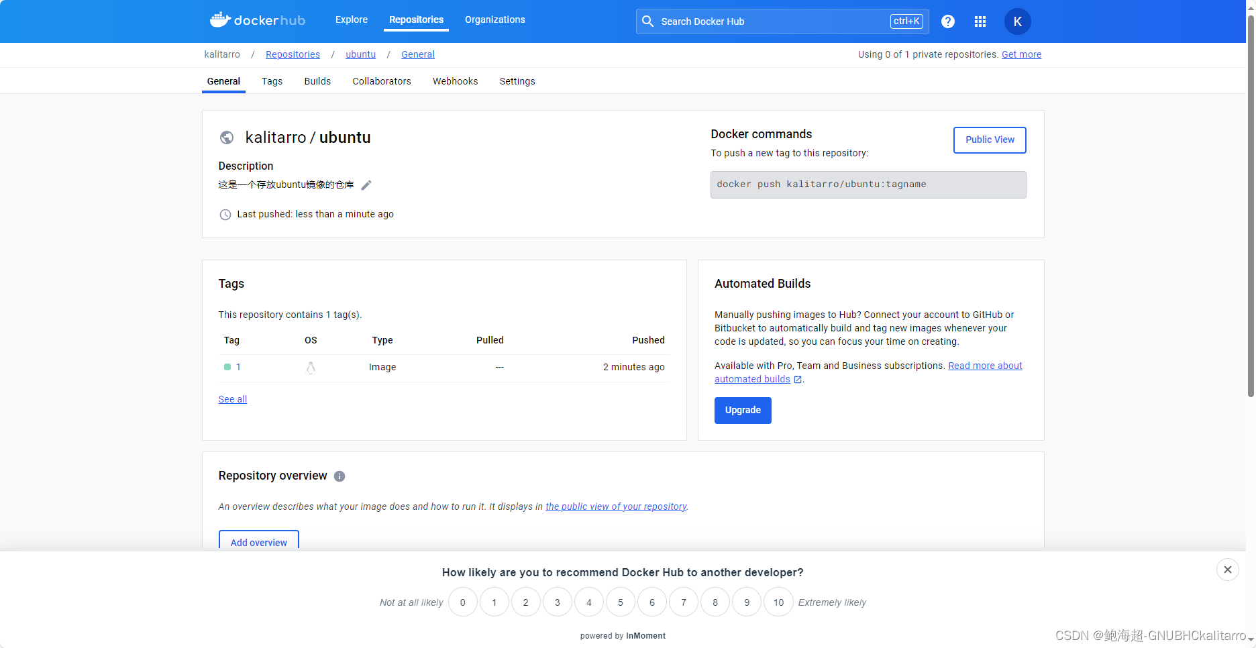Open the help question mark icon
This screenshot has height=648, width=1256.
(x=948, y=21)
